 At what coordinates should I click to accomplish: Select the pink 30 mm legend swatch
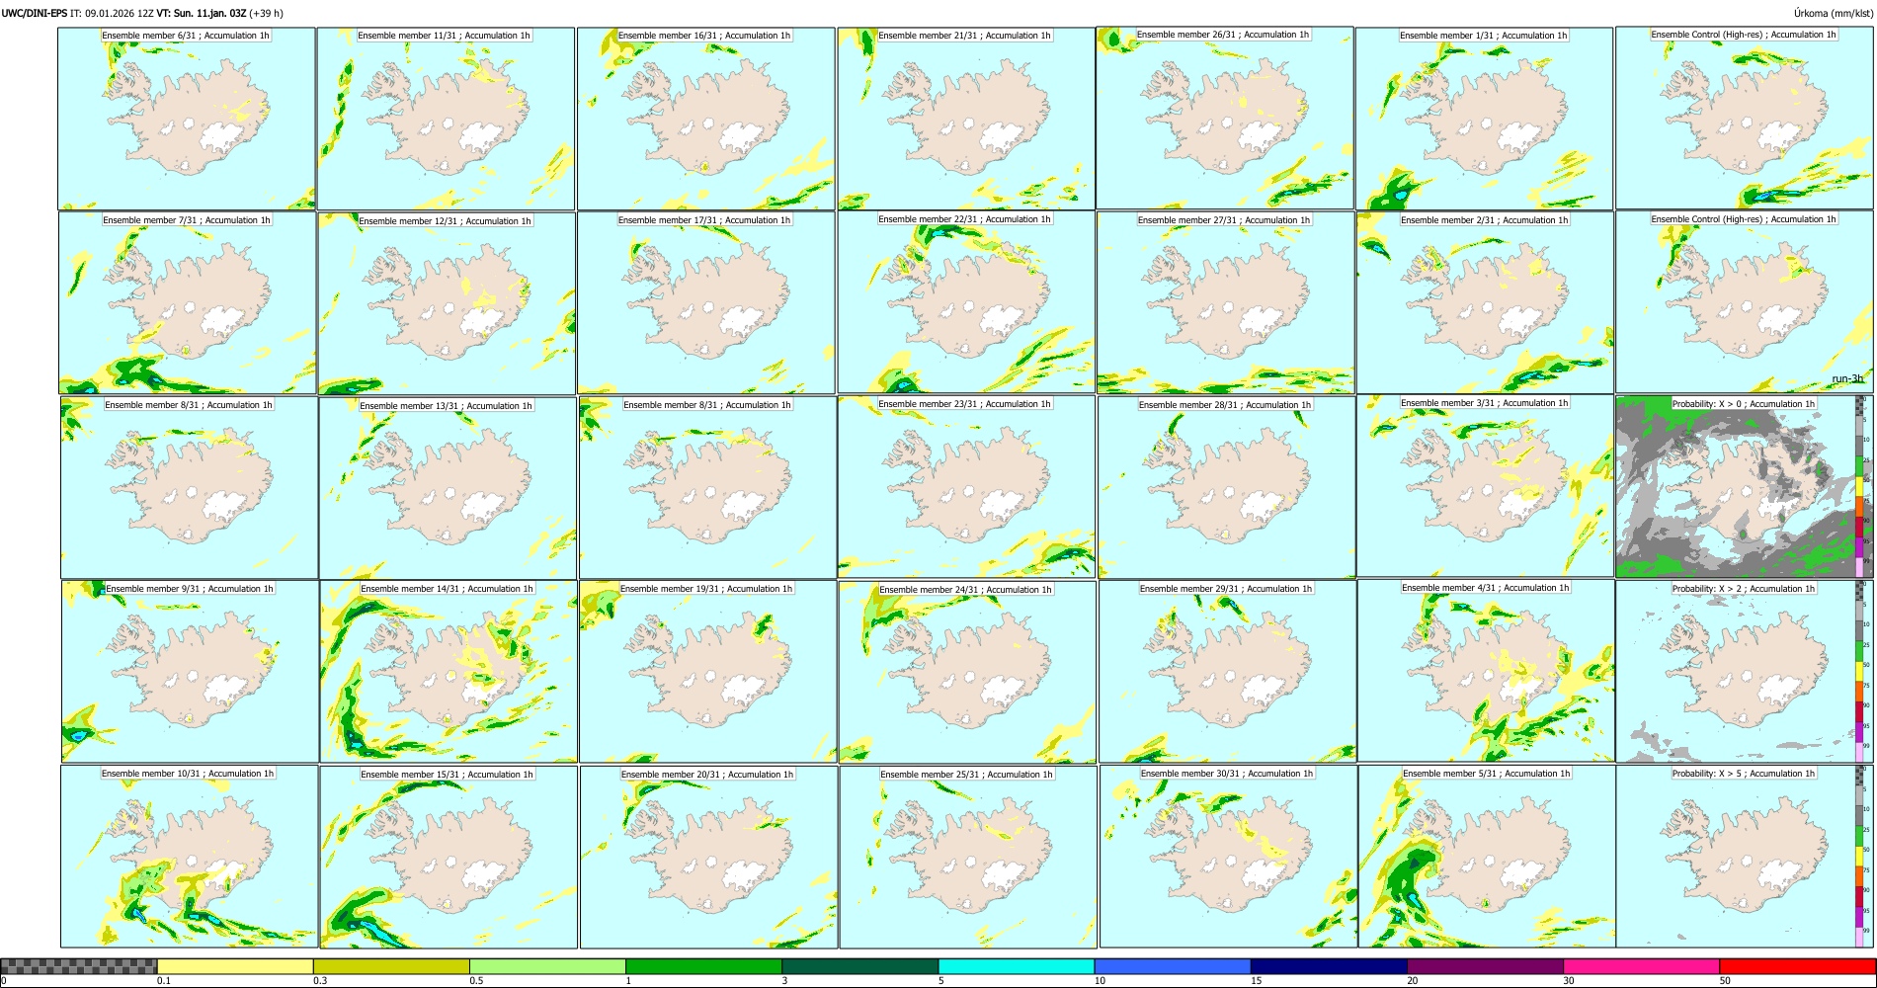1641,966
